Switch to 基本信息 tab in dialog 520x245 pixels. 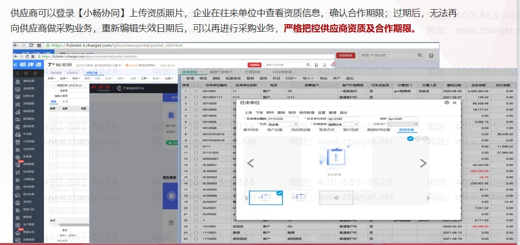coord(251,130)
